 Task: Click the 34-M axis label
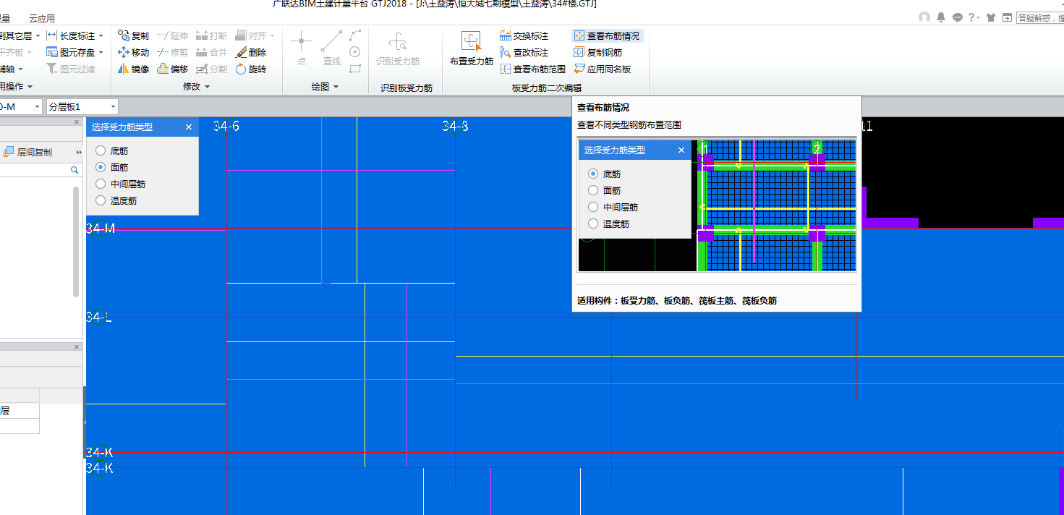[x=100, y=229]
